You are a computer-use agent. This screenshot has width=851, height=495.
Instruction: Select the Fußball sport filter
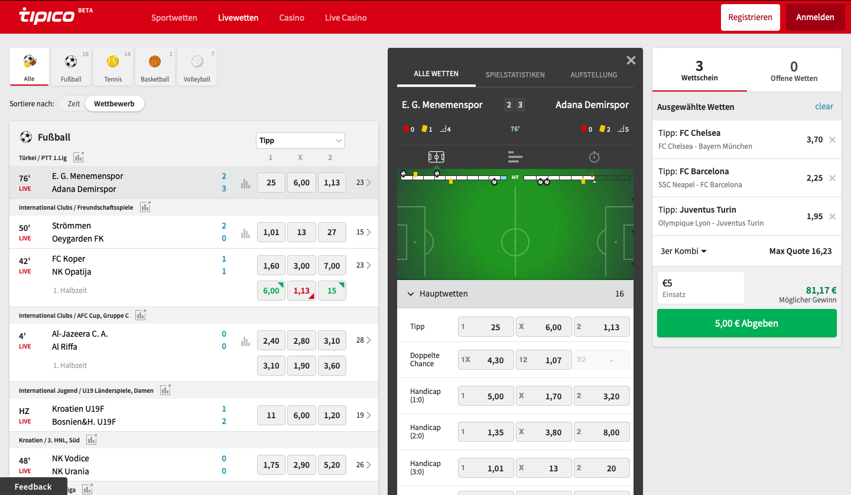[x=71, y=67]
